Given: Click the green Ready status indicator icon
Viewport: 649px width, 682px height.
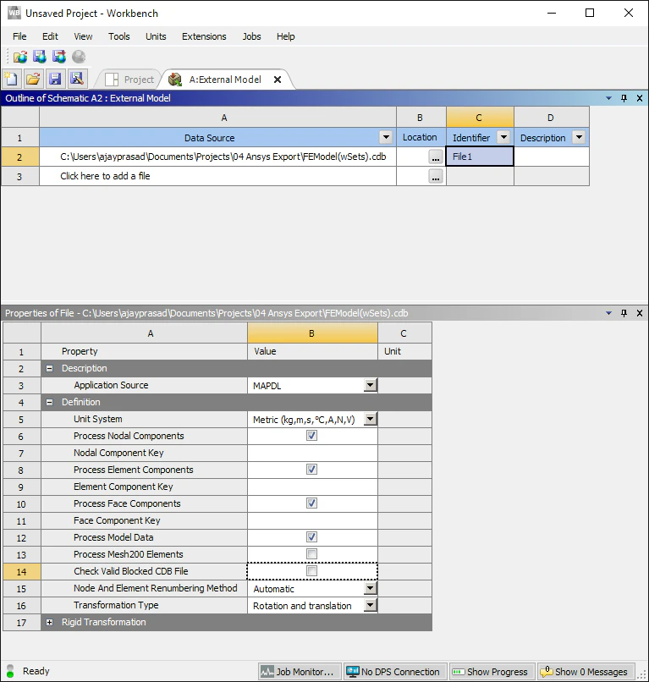Looking at the screenshot, I should (10, 671).
